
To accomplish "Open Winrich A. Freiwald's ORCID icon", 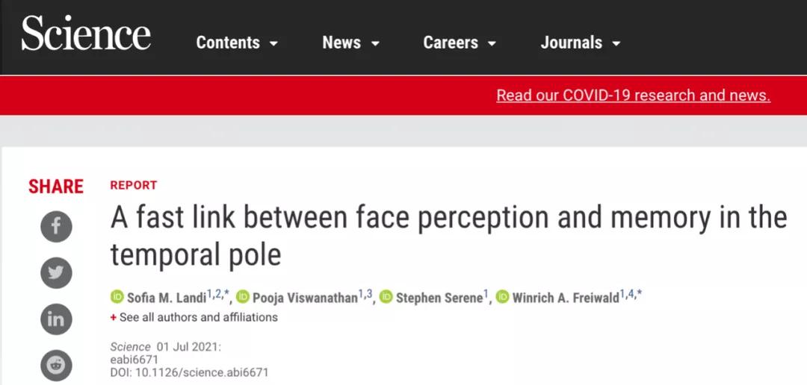I will (502, 297).
